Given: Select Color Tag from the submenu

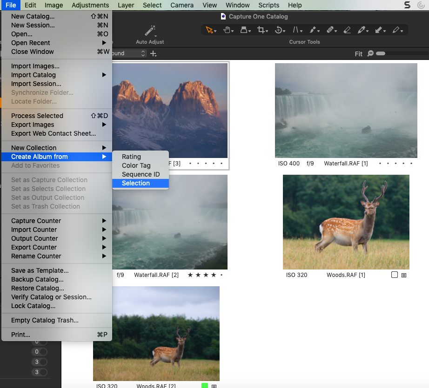Looking at the screenshot, I should (x=141, y=165).
